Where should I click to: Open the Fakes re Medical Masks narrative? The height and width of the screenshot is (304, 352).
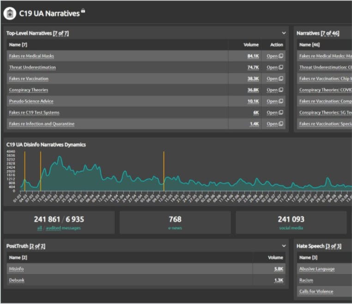[x=275, y=56]
